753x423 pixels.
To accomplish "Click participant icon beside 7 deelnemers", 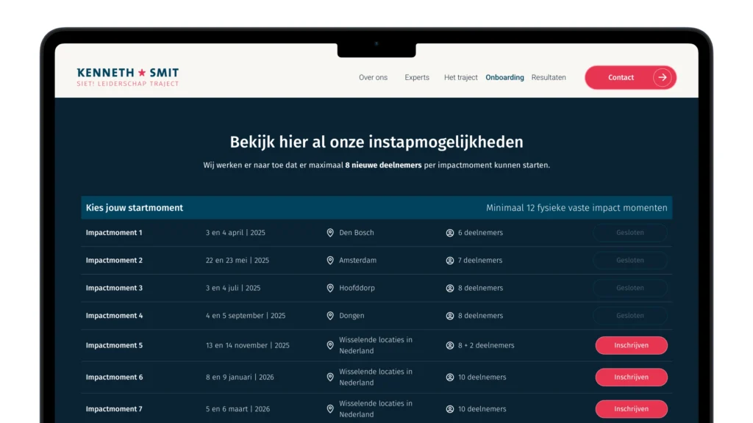I will tap(450, 261).
